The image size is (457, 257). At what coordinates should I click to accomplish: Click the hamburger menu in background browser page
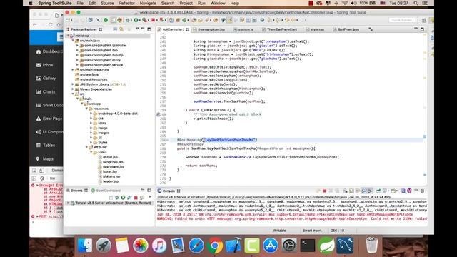pos(61,37)
